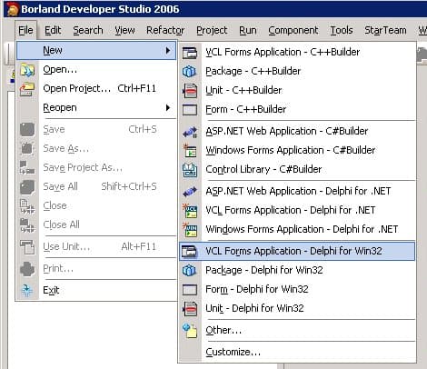Select Form - C++Builder entry
This screenshot has height=369, width=427.
297,109
